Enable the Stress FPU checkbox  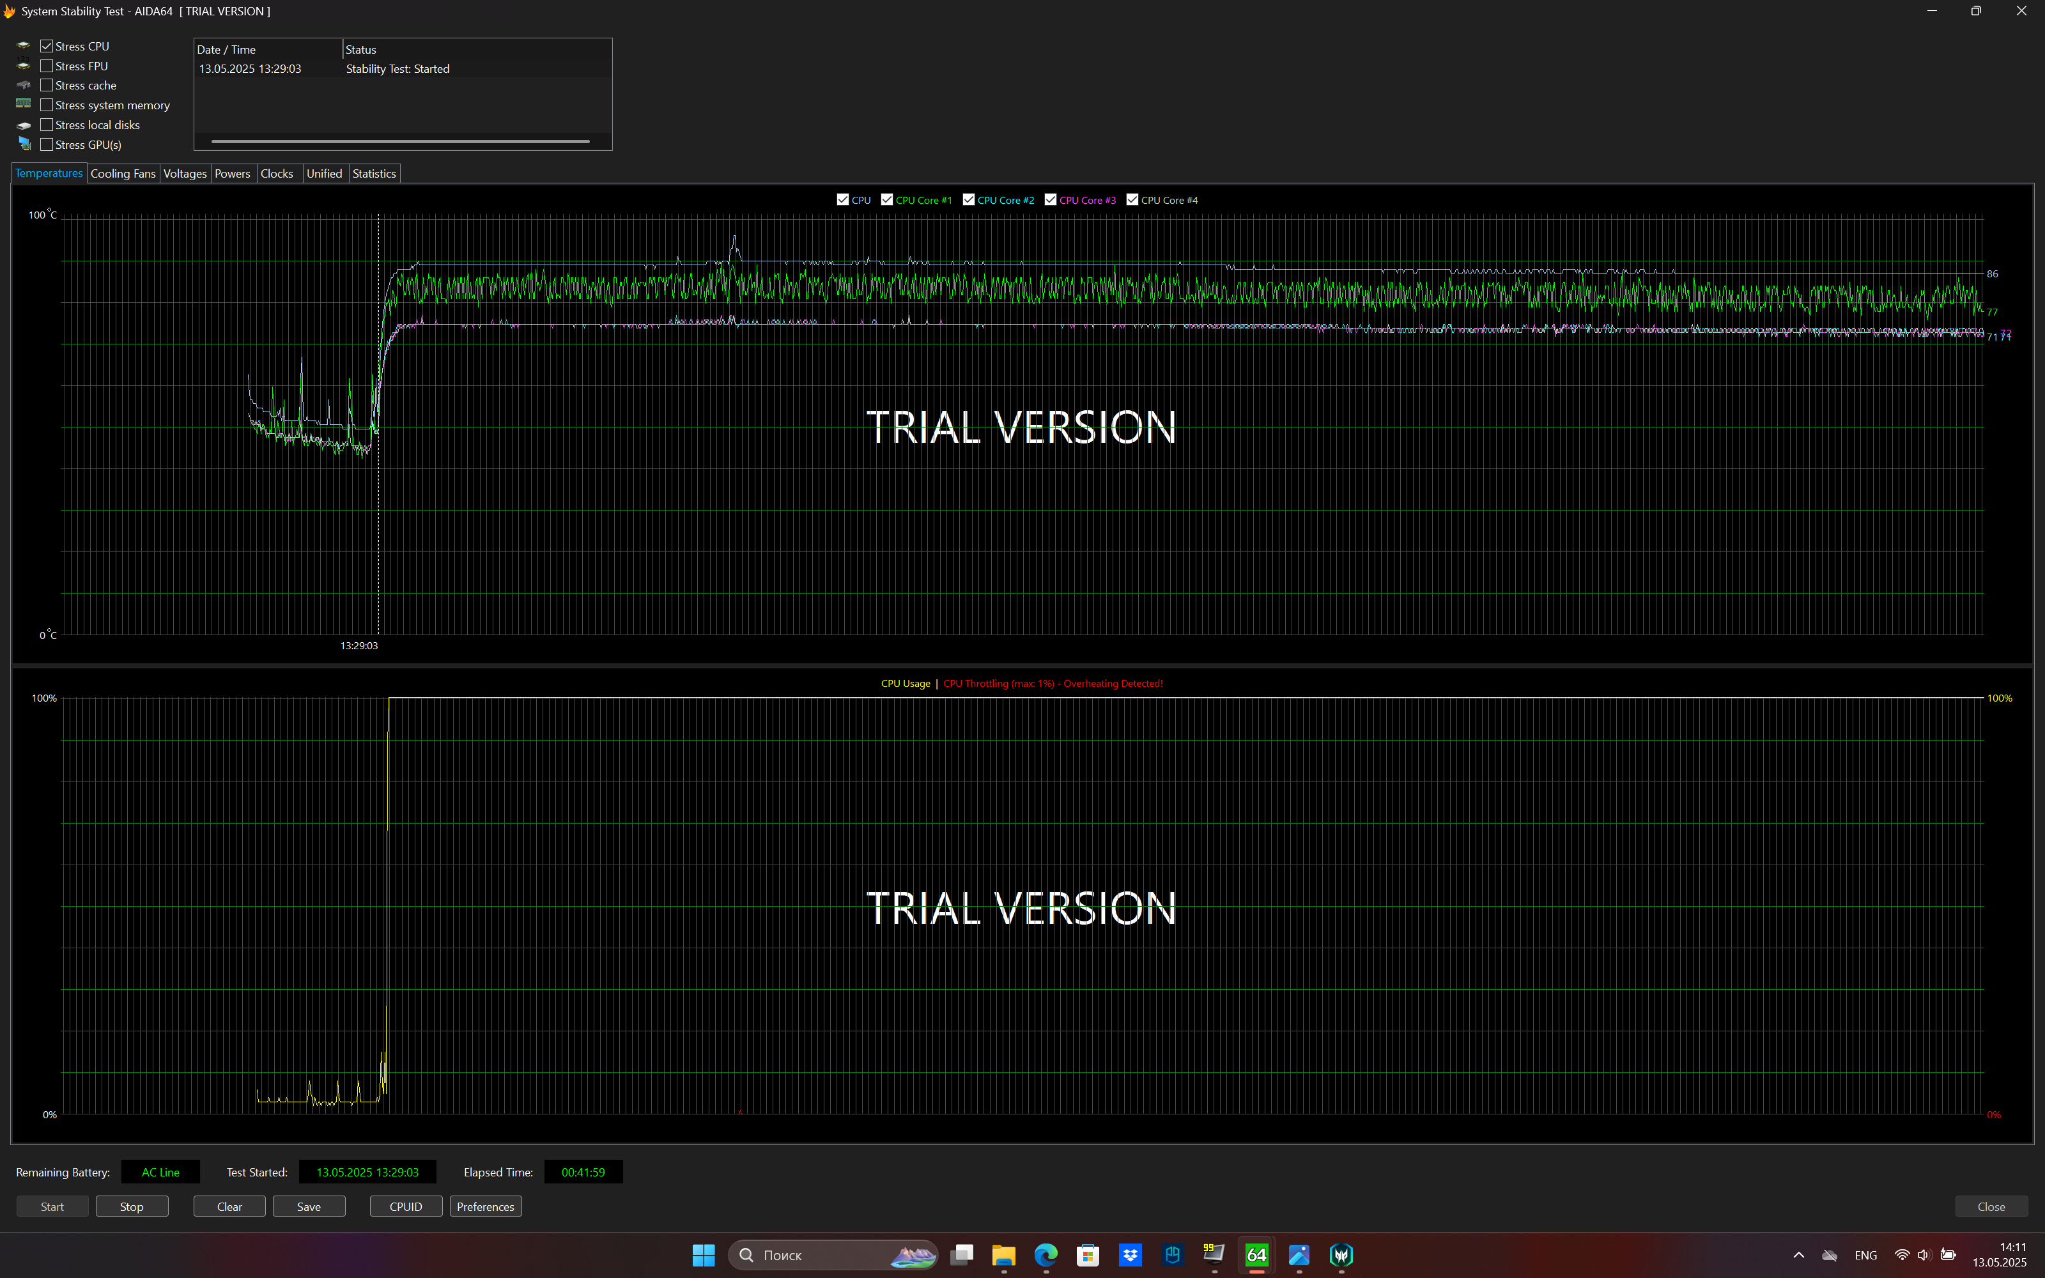(47, 66)
